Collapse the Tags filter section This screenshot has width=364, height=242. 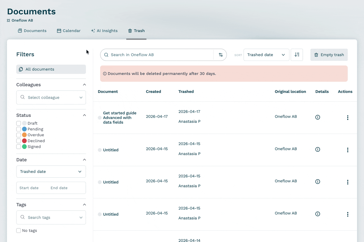pos(84,205)
